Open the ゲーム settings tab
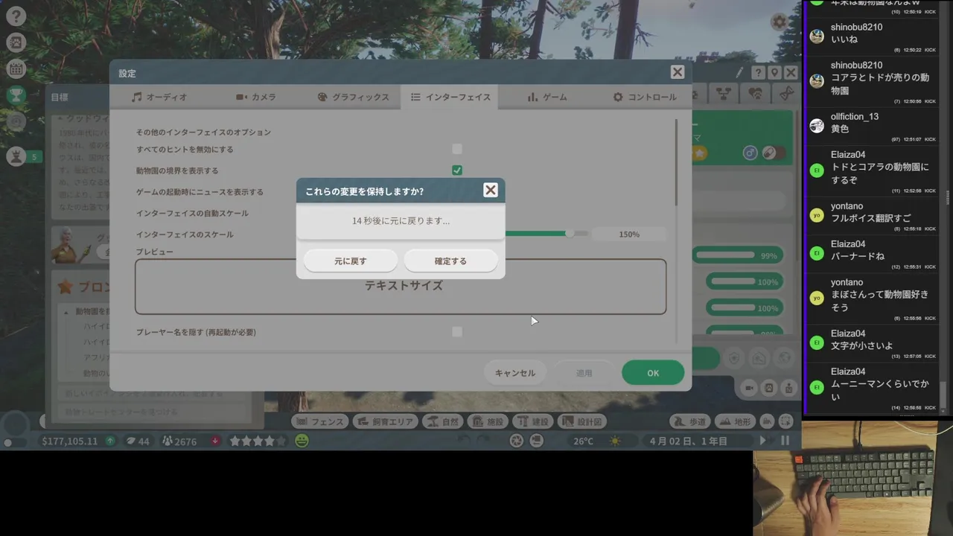Screen dimensions: 953x536 546,97
